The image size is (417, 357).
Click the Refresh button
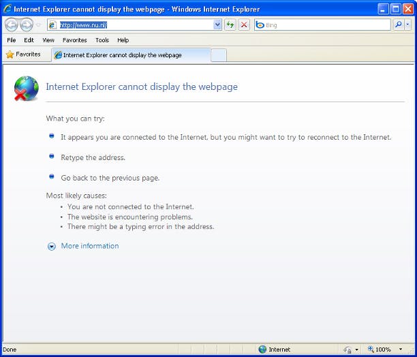point(230,25)
